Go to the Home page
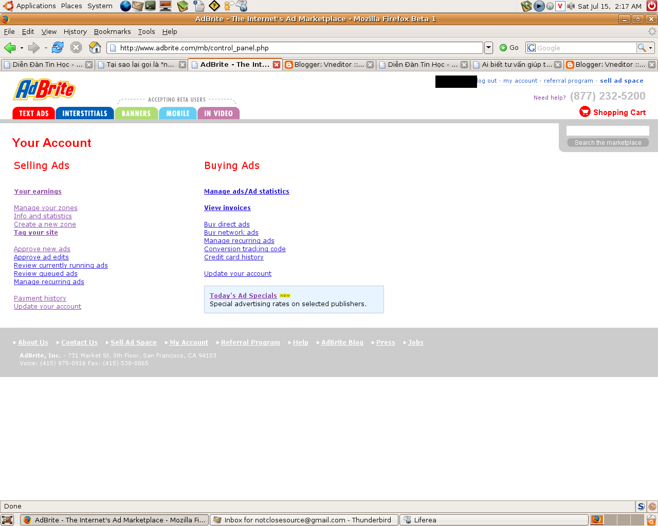This screenshot has height=526, width=658. pyautogui.click(x=95, y=48)
